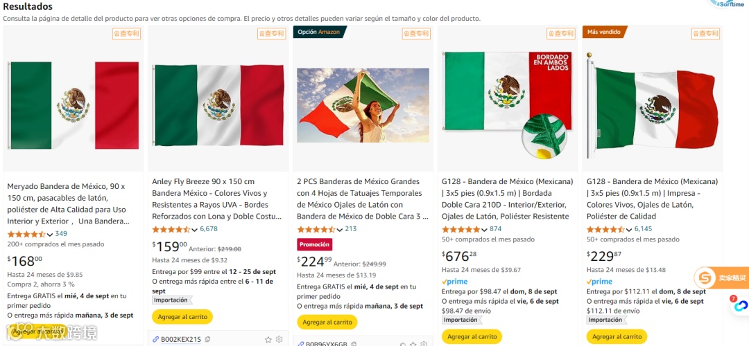The image size is (749, 346).
Task: Open 6,145 reviews for printed G128 flag
Action: [643, 229]
